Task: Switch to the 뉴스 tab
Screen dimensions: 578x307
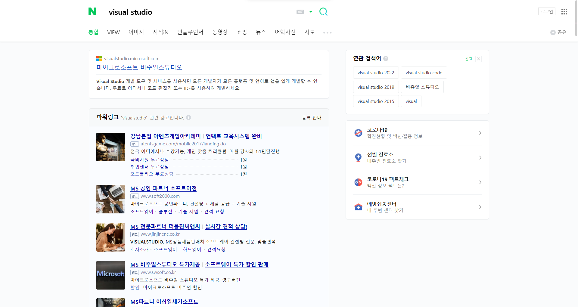Action: click(261, 32)
